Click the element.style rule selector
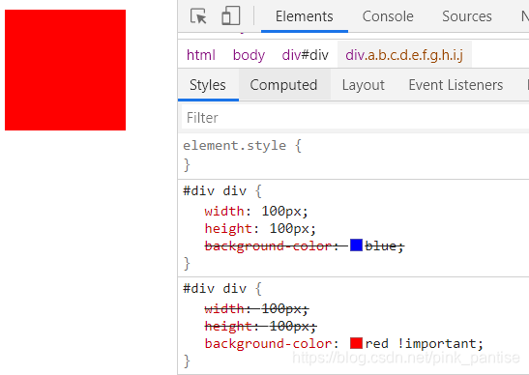The width and height of the screenshot is (529, 375). [234, 145]
